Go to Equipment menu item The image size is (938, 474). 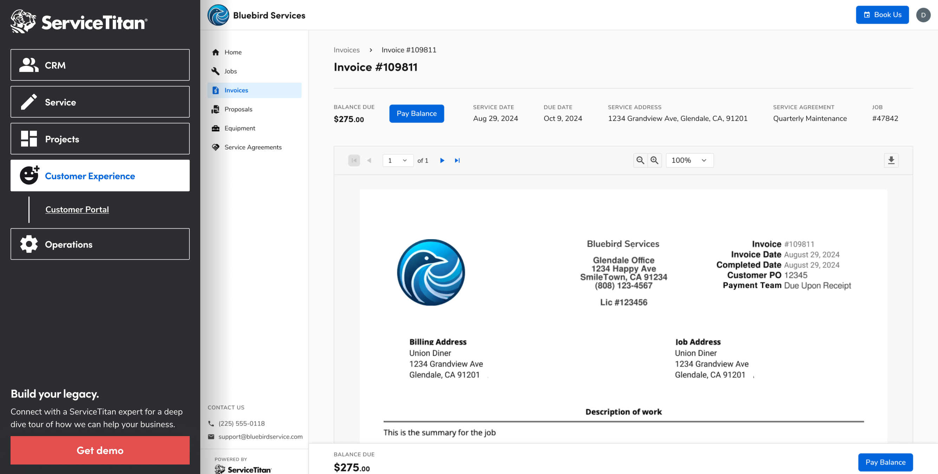pos(240,128)
